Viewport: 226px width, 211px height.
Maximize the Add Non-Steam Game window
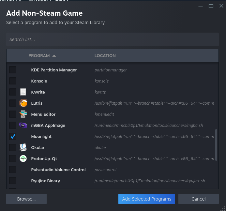[x=211, y=6]
